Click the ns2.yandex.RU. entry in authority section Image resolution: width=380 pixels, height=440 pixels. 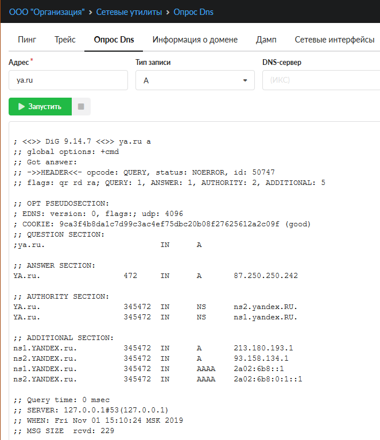click(x=266, y=307)
